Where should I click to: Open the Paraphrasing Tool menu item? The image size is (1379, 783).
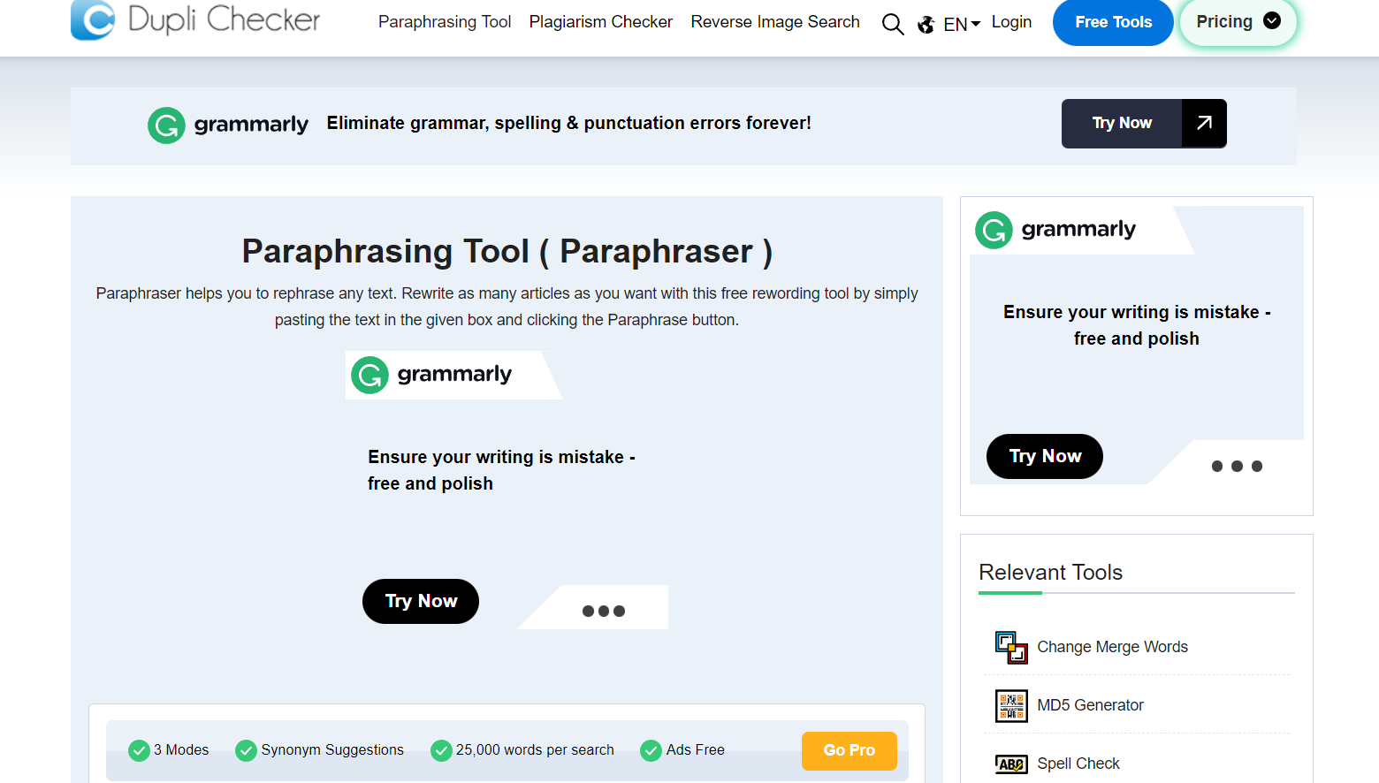tap(445, 22)
